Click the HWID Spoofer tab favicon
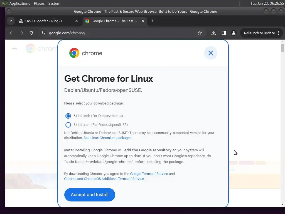Viewport: 285px width, 214px height. pos(21,21)
